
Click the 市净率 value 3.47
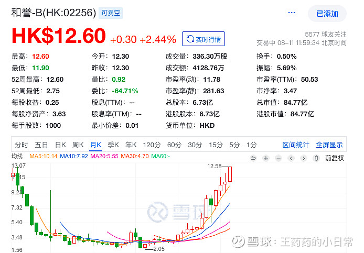point(290,91)
